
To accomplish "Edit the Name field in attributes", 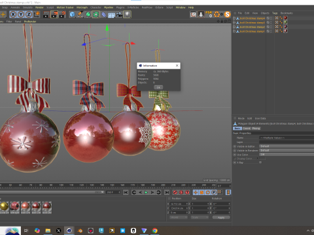I will pos(287,138).
